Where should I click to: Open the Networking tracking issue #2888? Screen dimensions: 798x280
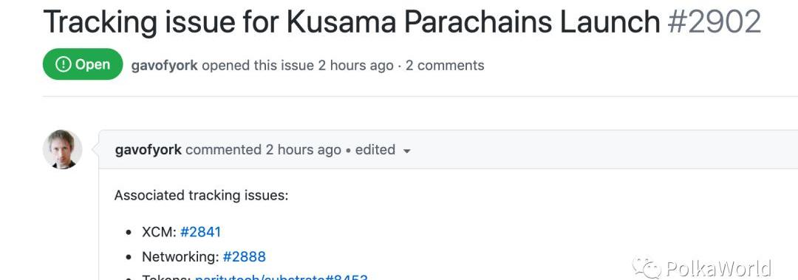click(245, 256)
